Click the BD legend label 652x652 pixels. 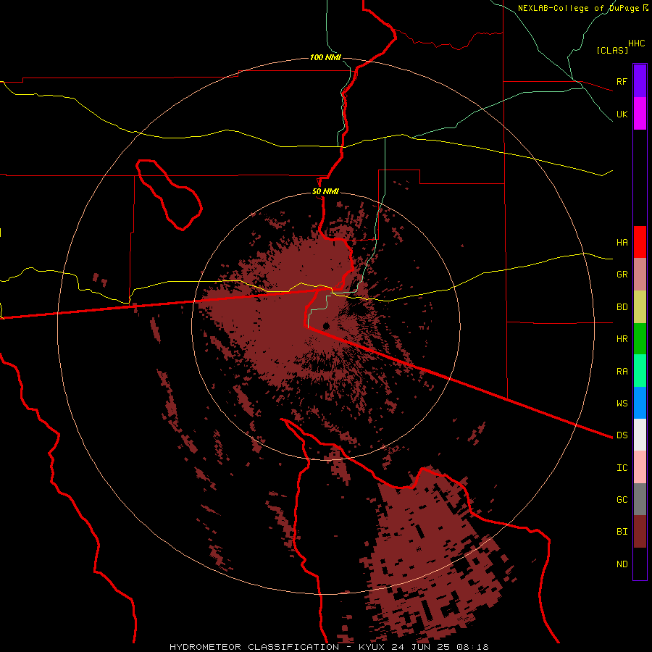[622, 307]
